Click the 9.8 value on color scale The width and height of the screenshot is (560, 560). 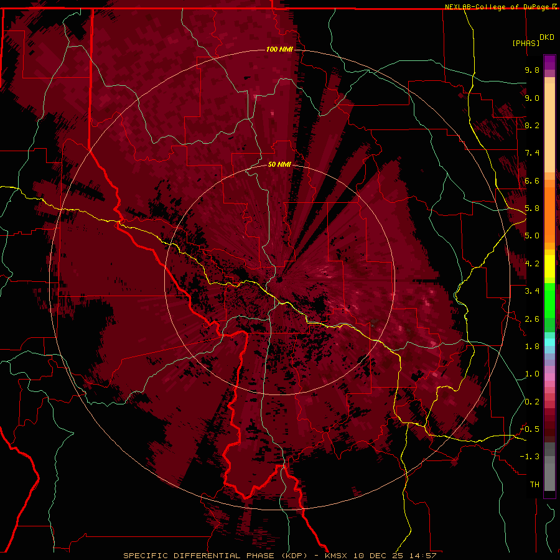point(532,70)
